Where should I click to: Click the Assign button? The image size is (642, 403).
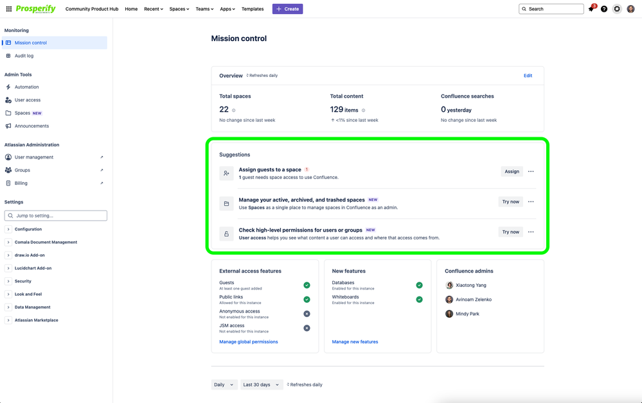(512, 172)
